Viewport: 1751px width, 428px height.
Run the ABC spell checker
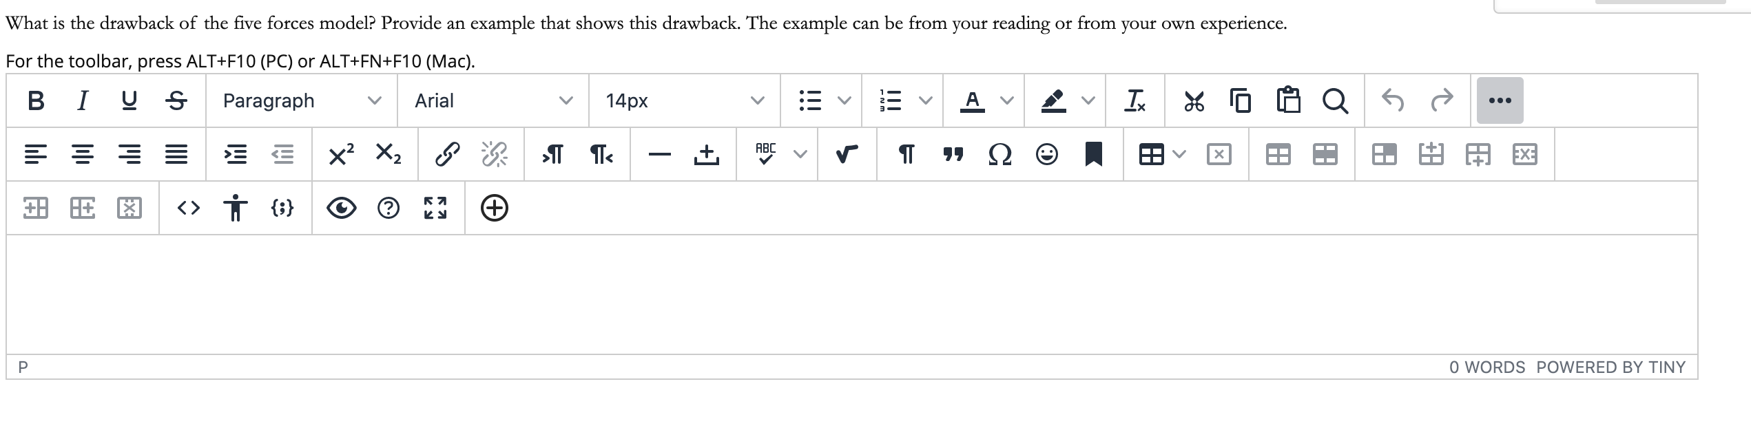tap(765, 154)
